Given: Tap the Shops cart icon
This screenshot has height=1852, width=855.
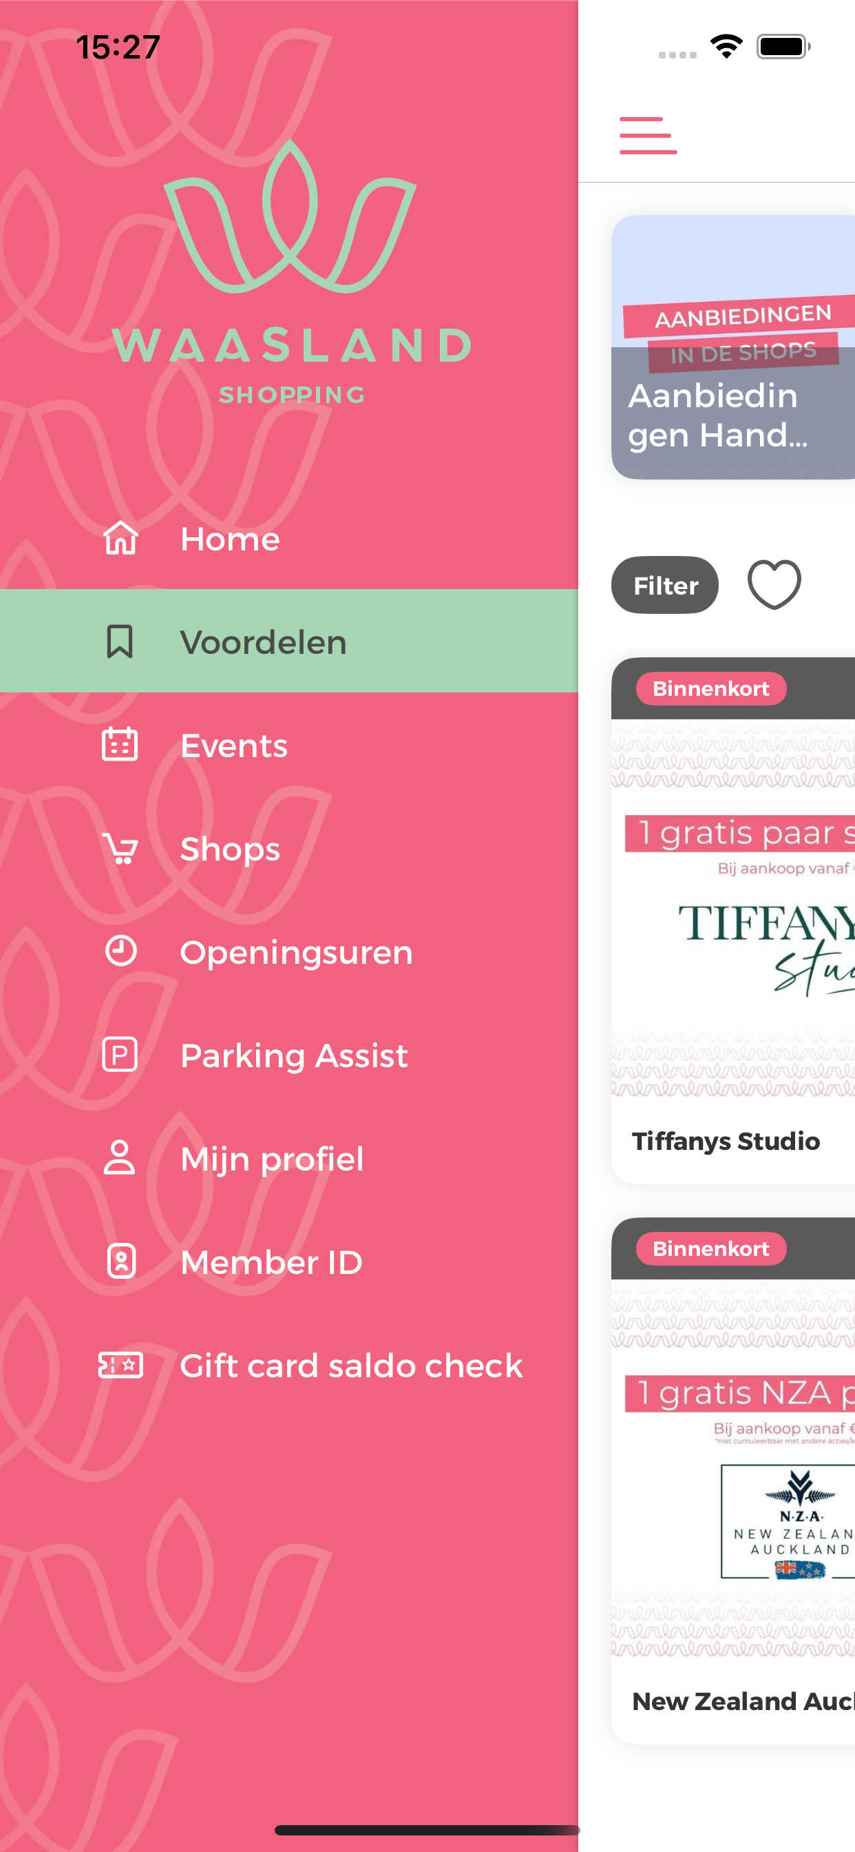Looking at the screenshot, I should click(120, 848).
